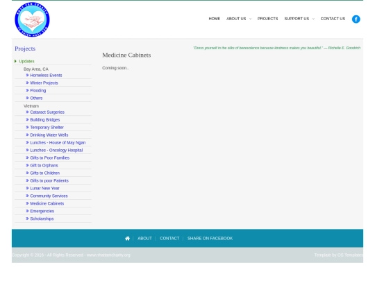
Task: Click the Vietnam section label
Action: [31, 106]
